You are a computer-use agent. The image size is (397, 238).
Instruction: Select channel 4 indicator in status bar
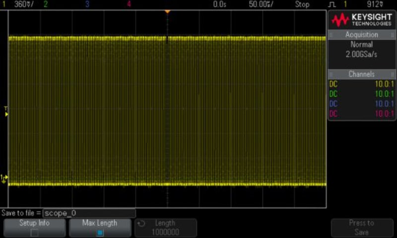click(129, 4)
